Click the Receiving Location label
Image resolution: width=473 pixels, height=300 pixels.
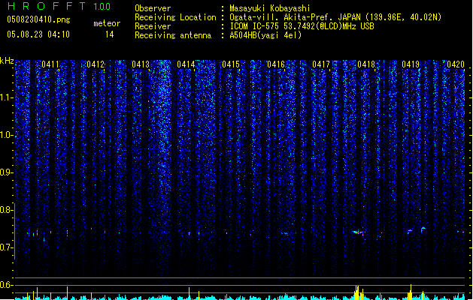pos(175,17)
